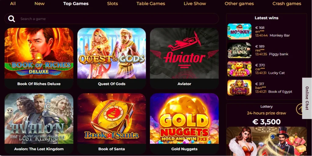The height and width of the screenshot is (156, 312).
Task: Launch the Aviator game tile
Action: click(x=184, y=59)
